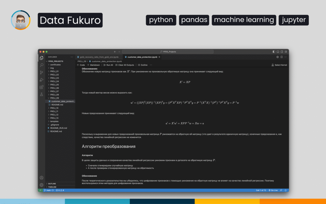Expand the PROJ_10 folder
Image resolution: width=326 pixels, height=204 pixels.
54,108
